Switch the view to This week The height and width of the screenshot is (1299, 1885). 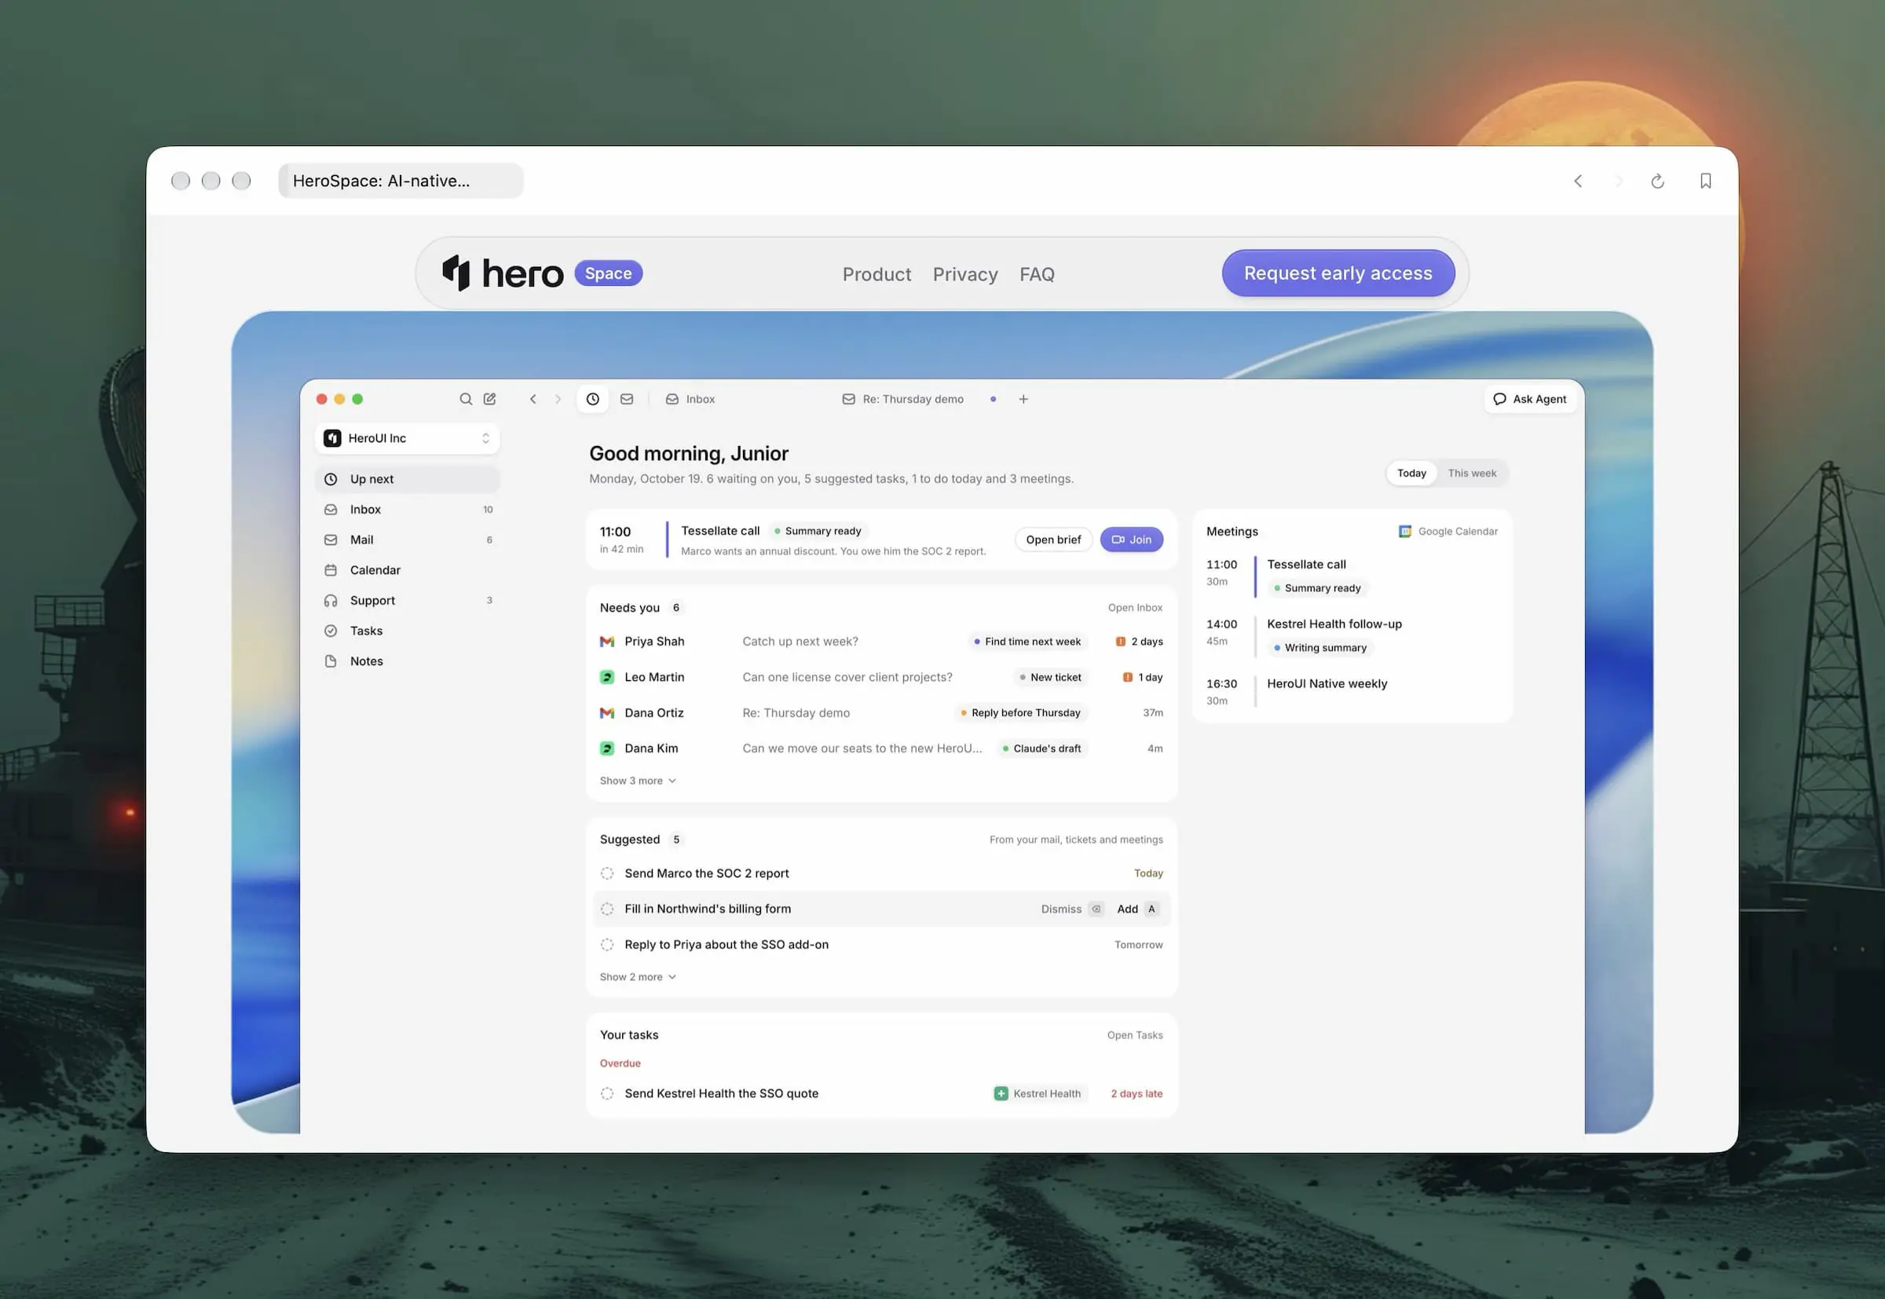point(1472,473)
